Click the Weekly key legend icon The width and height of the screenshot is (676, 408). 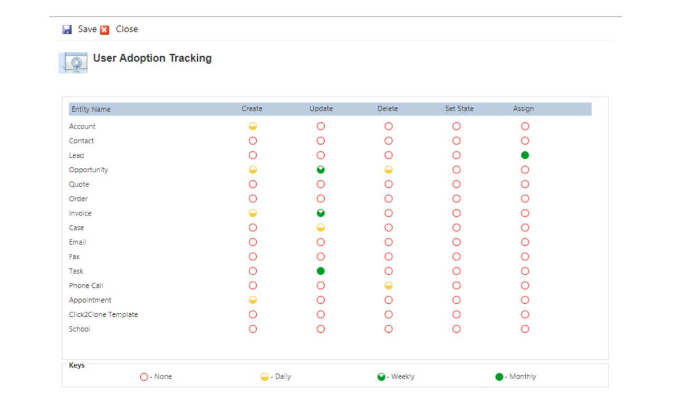click(381, 377)
